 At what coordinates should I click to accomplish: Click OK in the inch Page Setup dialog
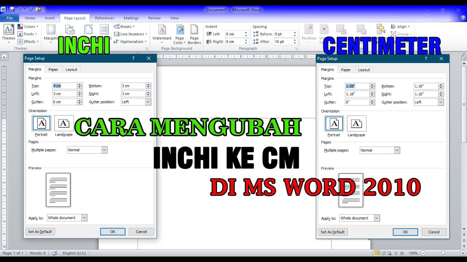point(405,232)
